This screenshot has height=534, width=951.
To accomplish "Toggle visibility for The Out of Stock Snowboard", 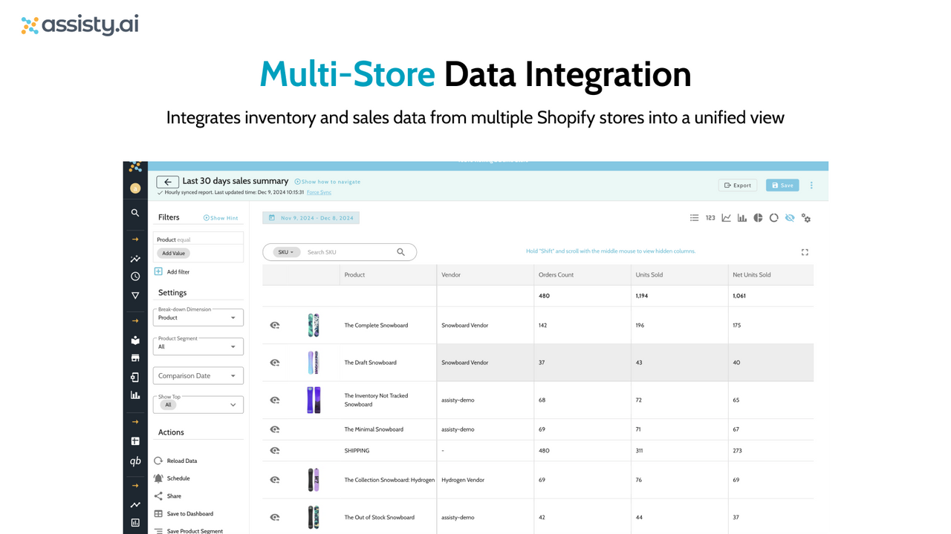I will (275, 518).
